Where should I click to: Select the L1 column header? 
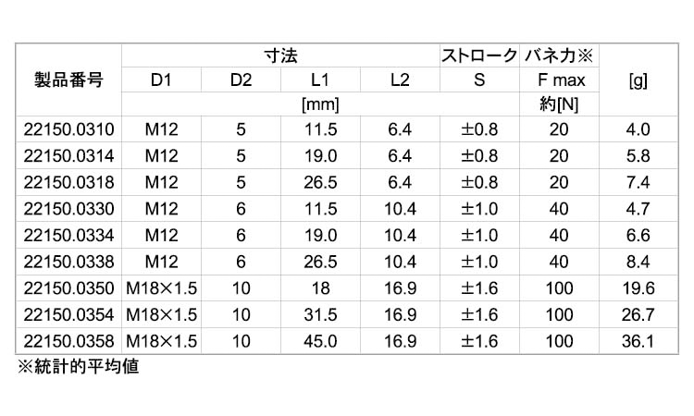pyautogui.click(x=320, y=80)
